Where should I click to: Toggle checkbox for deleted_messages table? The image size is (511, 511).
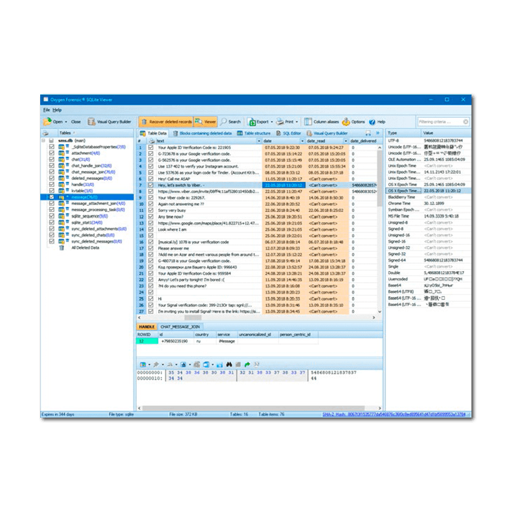52,179
